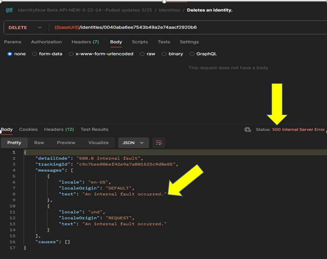Switch to response Cookies tab
The height and width of the screenshot is (259, 327).
pos(28,129)
